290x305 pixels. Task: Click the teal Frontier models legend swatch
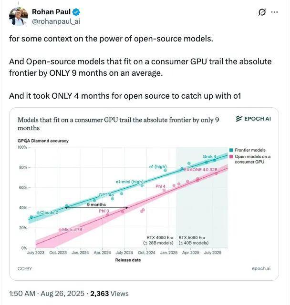click(x=231, y=150)
